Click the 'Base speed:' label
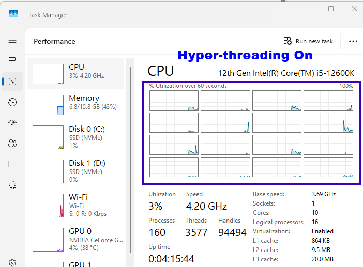Viewport: 363px width, 267px height. (x=268, y=194)
